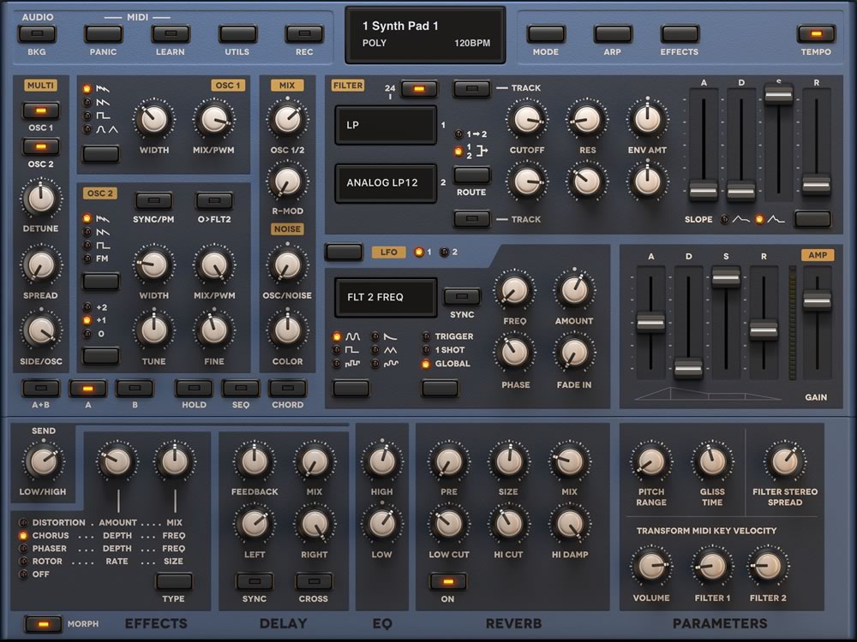
Task: Enable the delay SYNC button
Action: [x=255, y=581]
